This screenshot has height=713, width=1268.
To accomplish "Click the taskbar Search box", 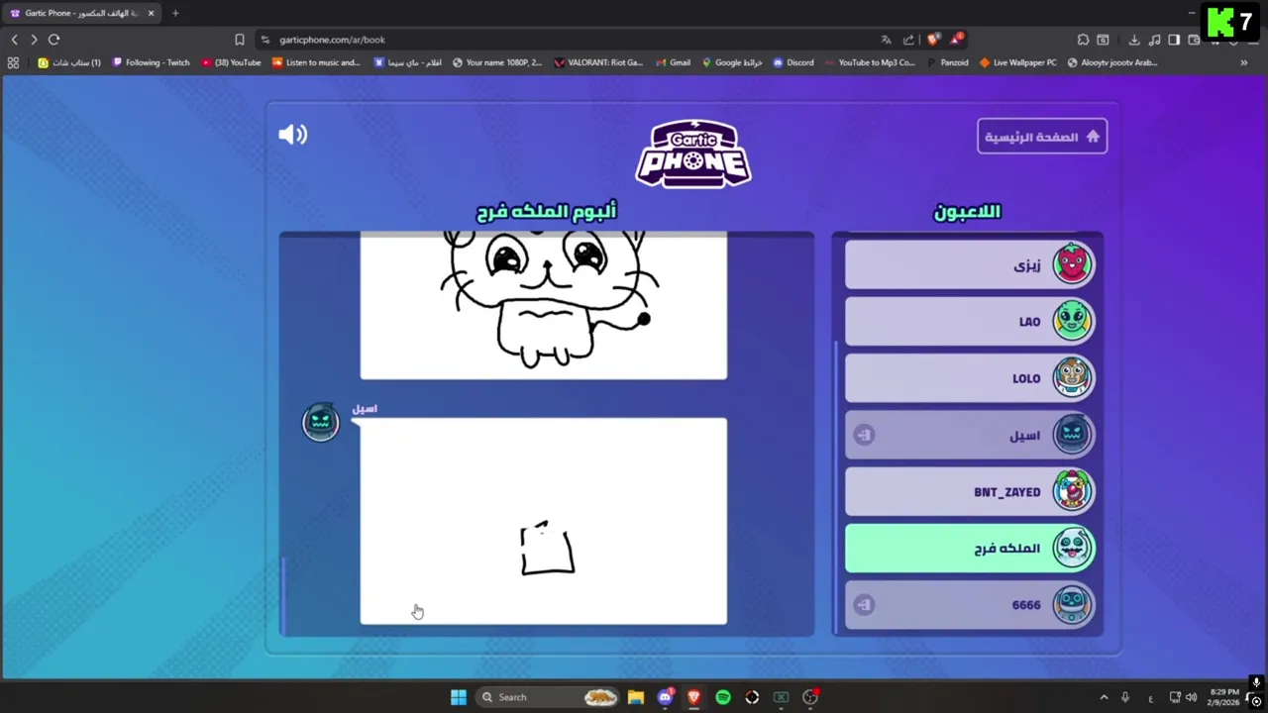I will point(549,697).
